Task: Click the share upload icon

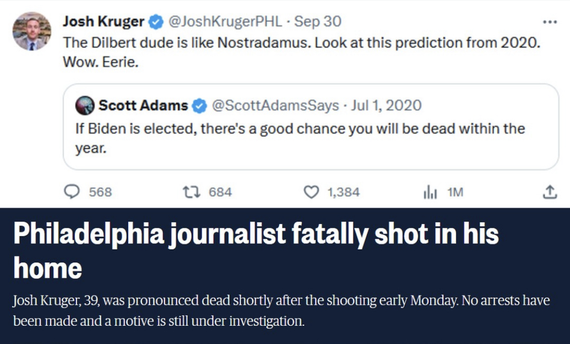Action: click(x=550, y=192)
